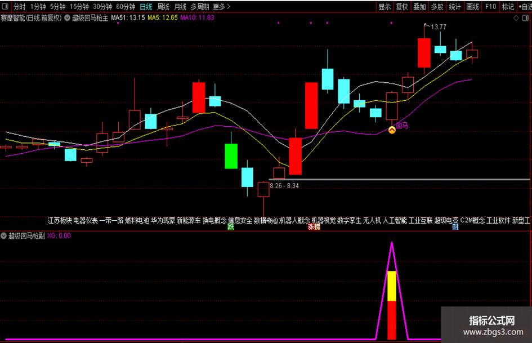The height and width of the screenshot is (343, 532).
Task: Open the 显示 display menu
Action: (385, 7)
